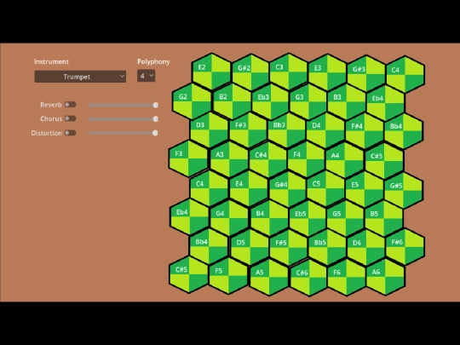Play the F5 hexagon key
Image resolution: width=460 pixels, height=345 pixels.
point(228,276)
